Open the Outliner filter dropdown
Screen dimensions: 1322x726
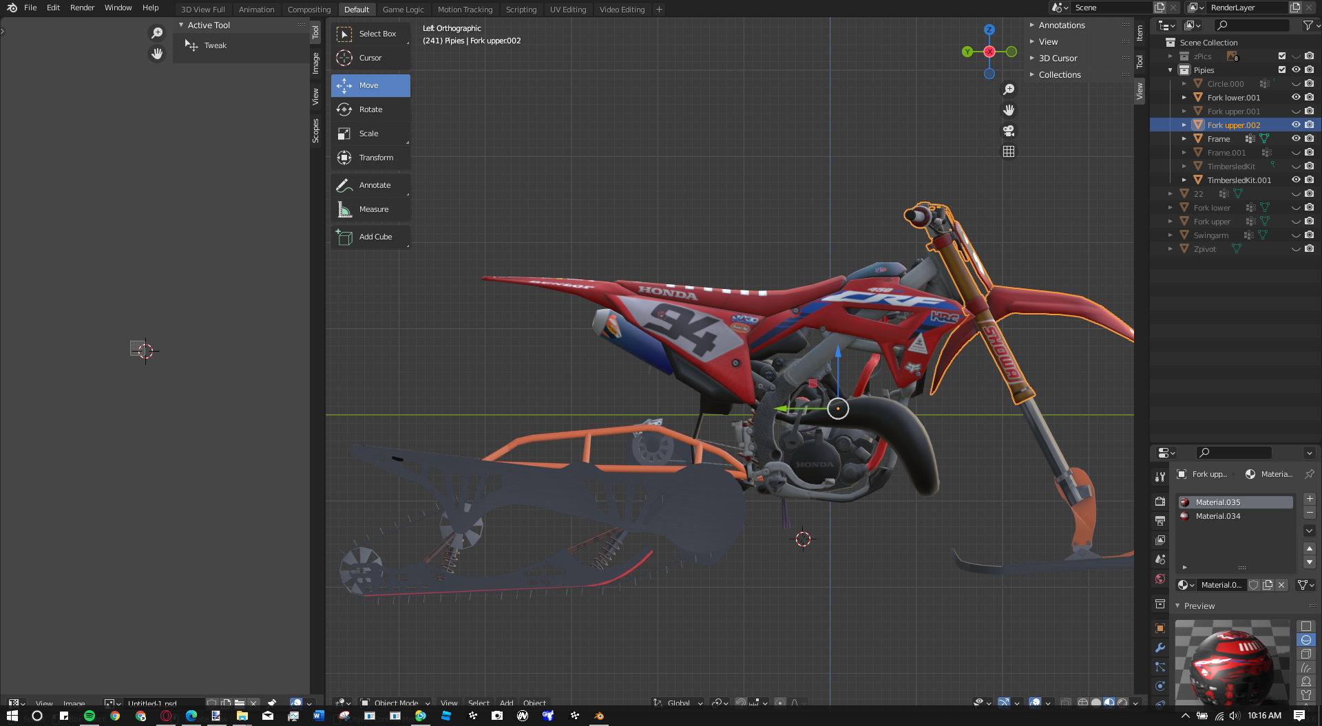pyautogui.click(x=1310, y=25)
